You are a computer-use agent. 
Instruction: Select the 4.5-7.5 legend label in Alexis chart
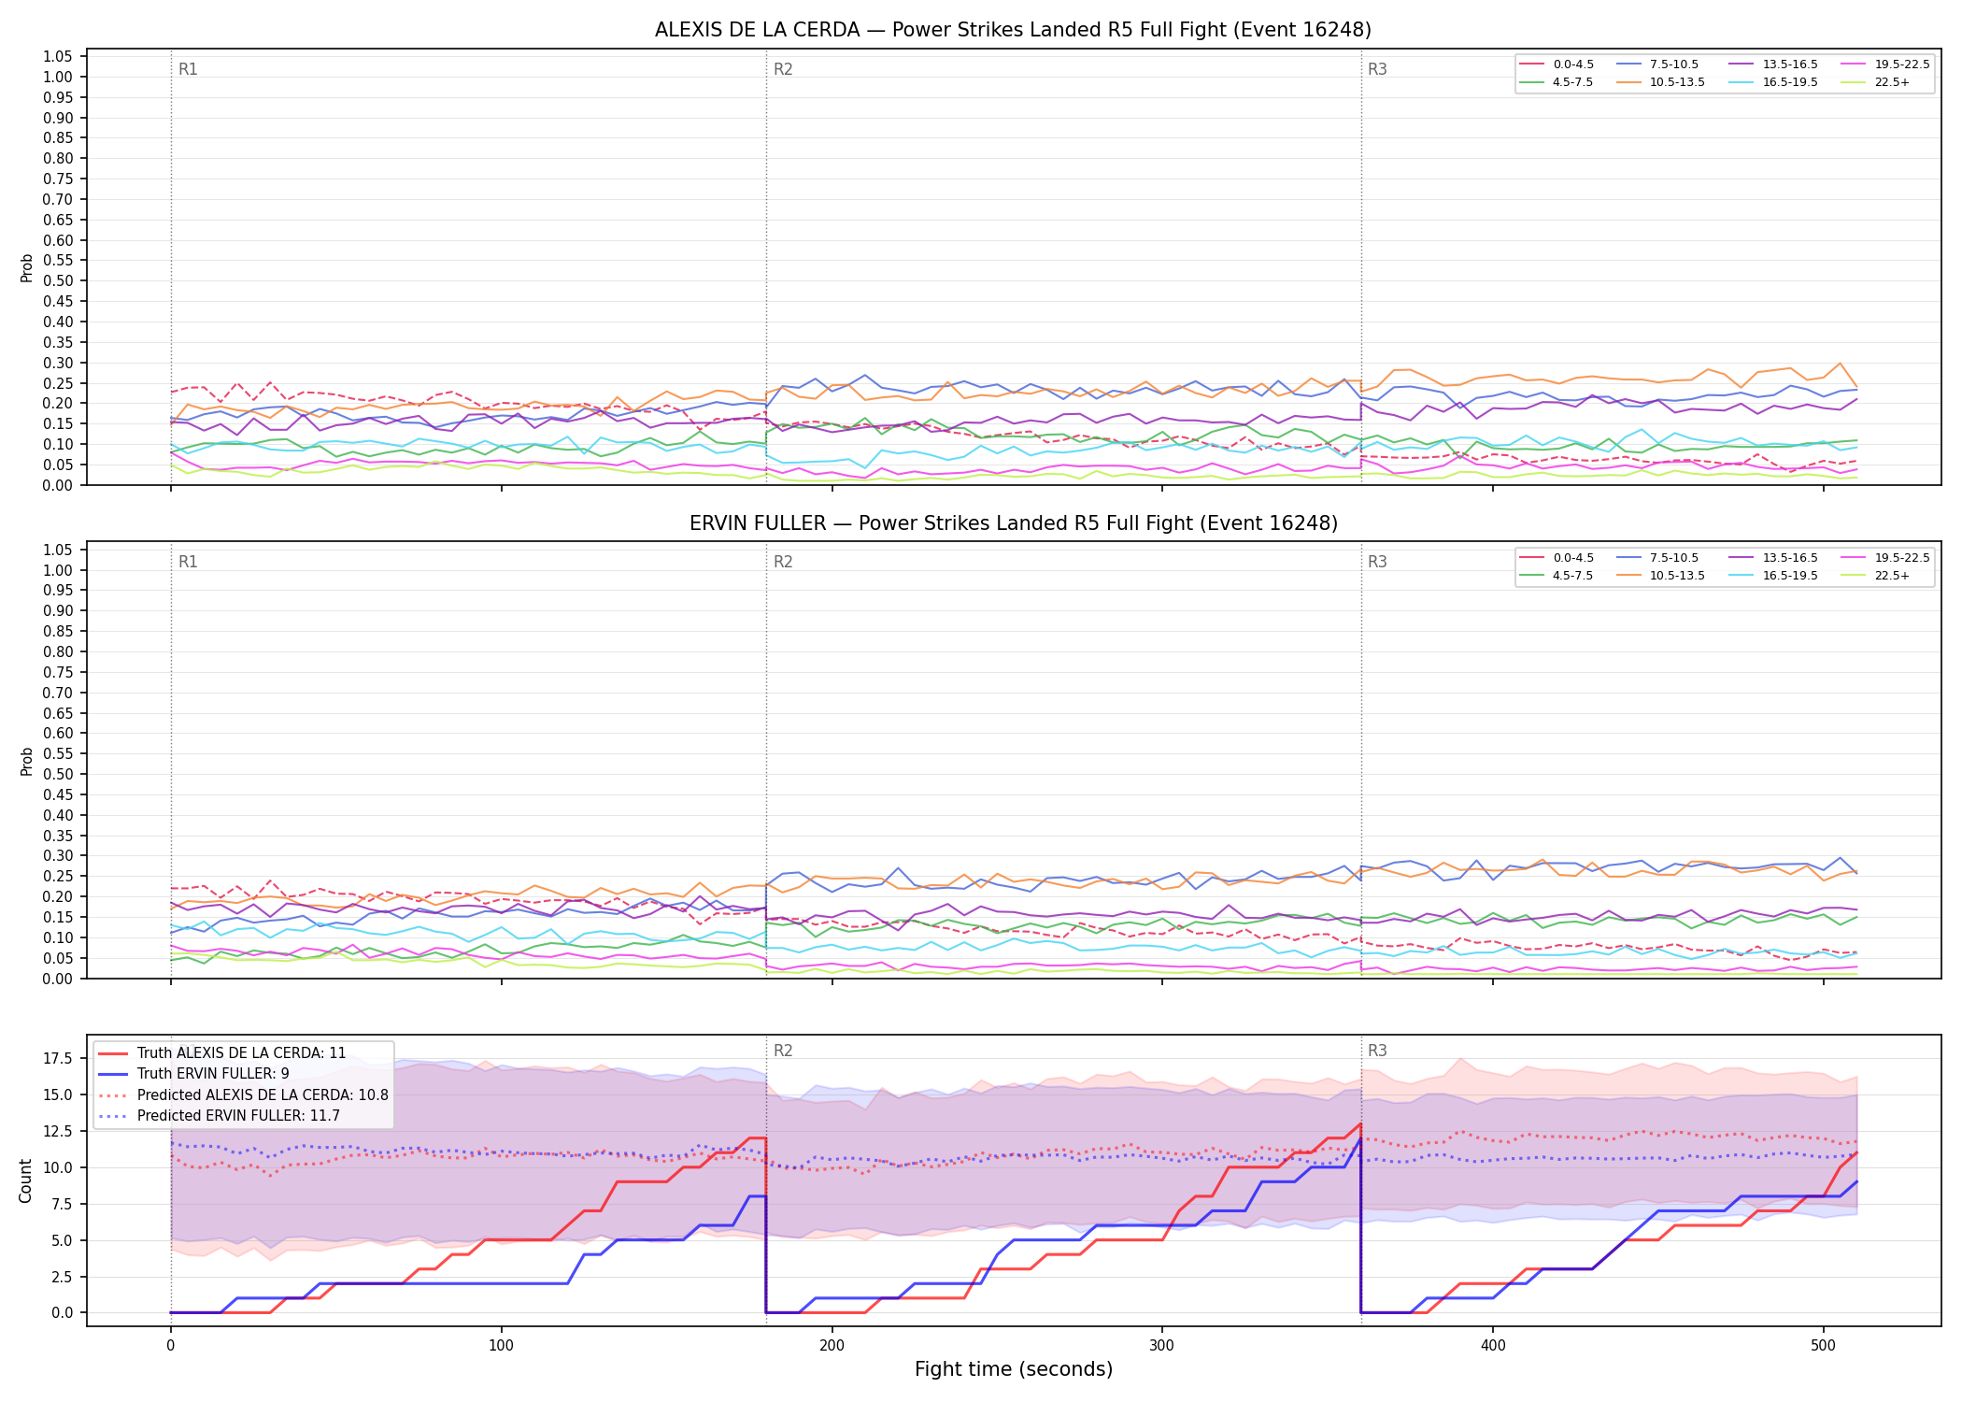pos(1573,82)
